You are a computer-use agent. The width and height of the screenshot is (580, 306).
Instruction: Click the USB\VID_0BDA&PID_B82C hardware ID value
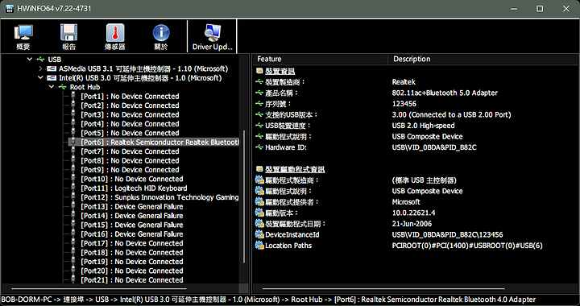(x=434, y=147)
